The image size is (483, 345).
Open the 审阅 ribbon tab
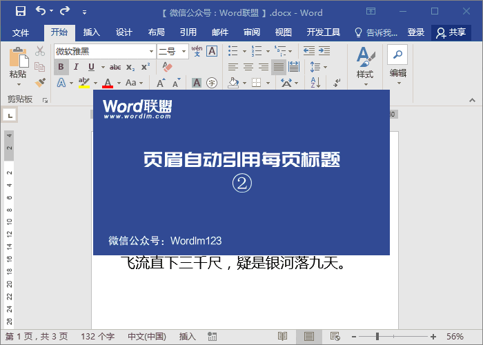(x=252, y=32)
